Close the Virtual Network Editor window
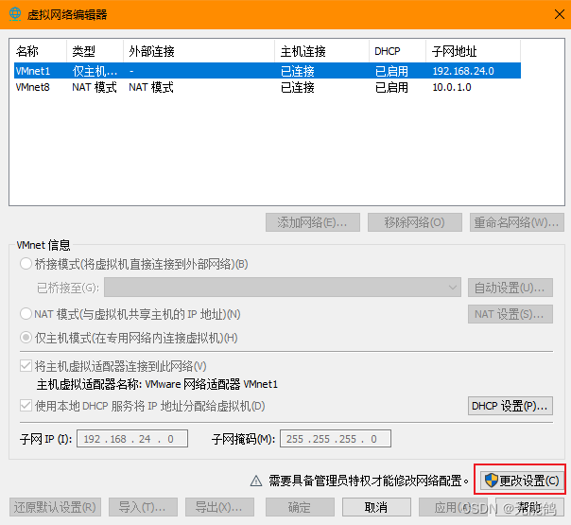This screenshot has height=525, width=571. coord(560,14)
